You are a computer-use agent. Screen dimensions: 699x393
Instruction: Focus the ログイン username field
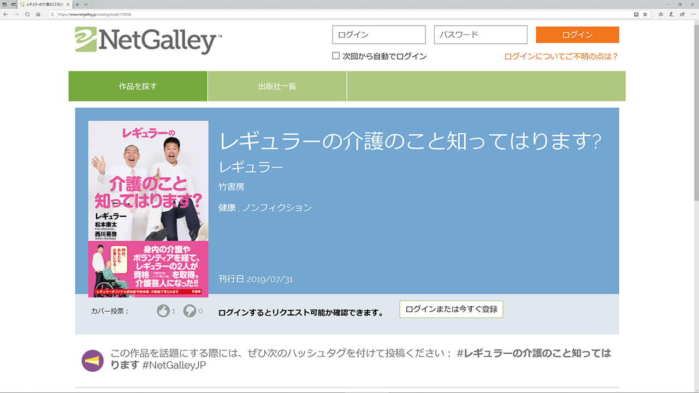379,35
